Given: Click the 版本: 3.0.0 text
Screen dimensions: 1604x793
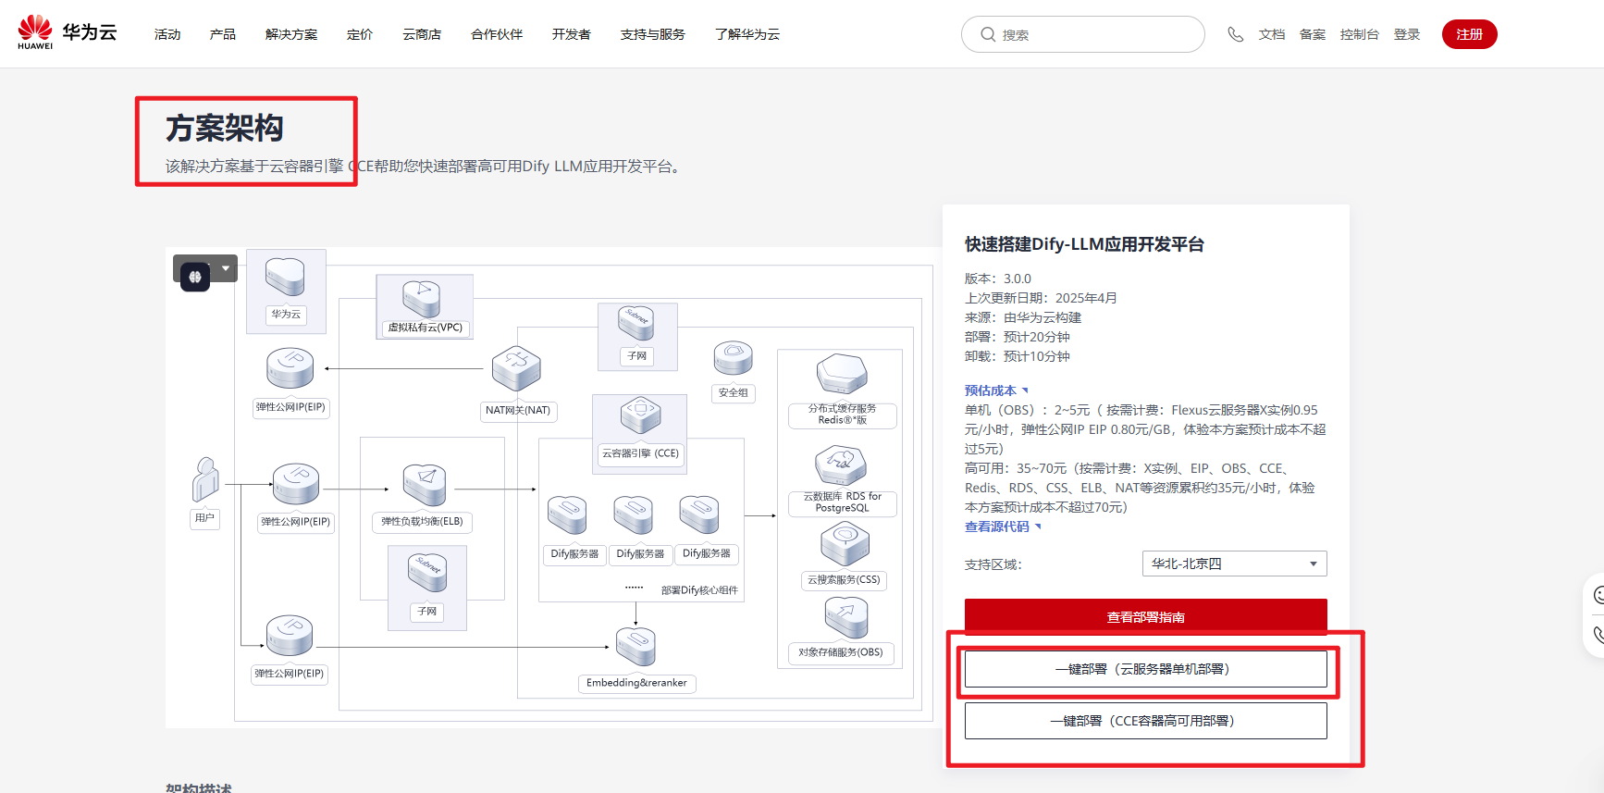Looking at the screenshot, I should click(x=998, y=279).
